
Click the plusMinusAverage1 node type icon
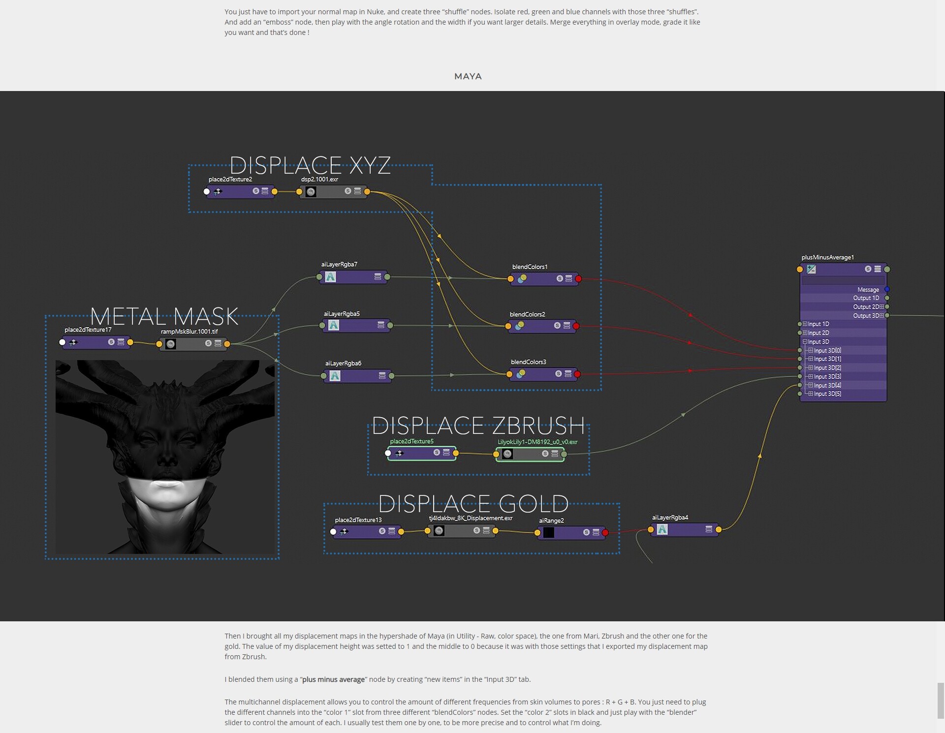click(811, 269)
